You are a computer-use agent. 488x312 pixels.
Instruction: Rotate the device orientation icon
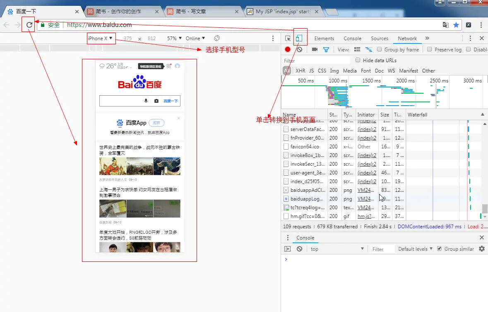click(217, 38)
